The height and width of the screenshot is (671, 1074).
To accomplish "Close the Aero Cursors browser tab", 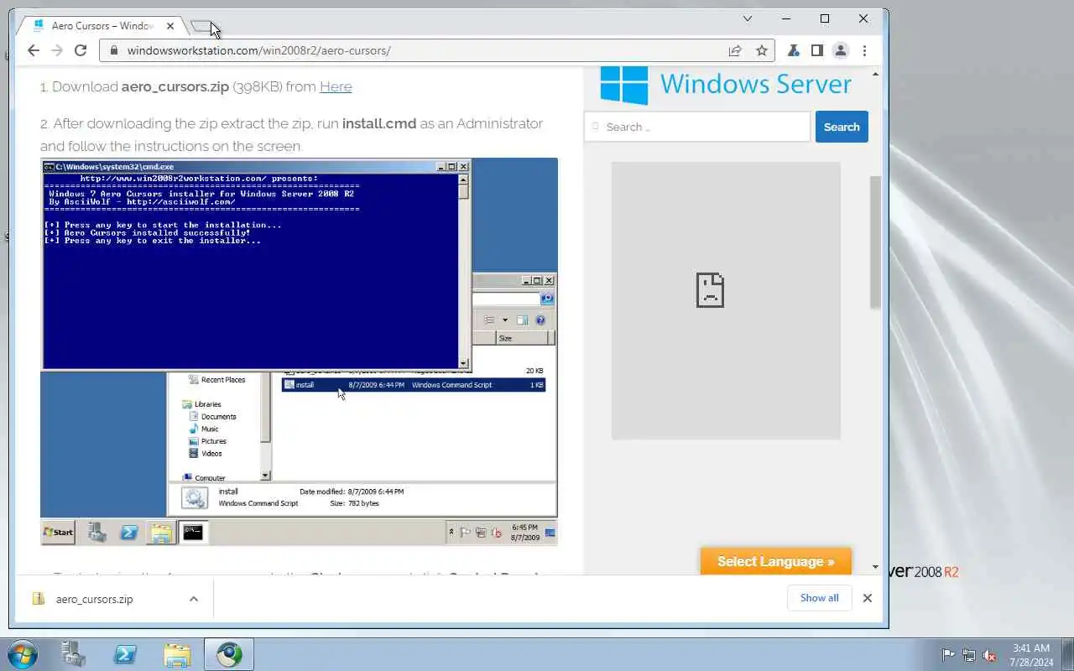I will click(x=170, y=26).
